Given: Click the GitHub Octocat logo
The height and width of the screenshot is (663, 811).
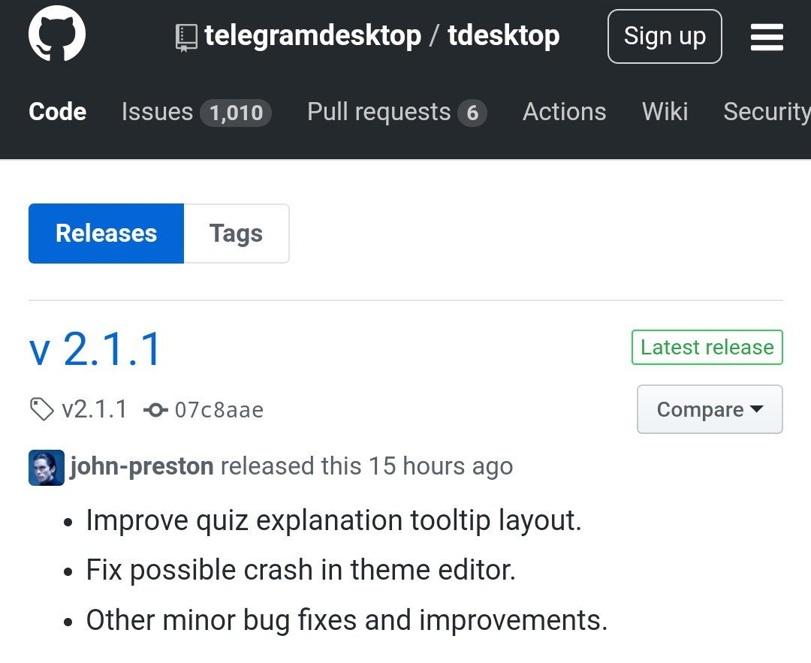Looking at the screenshot, I should [x=57, y=36].
